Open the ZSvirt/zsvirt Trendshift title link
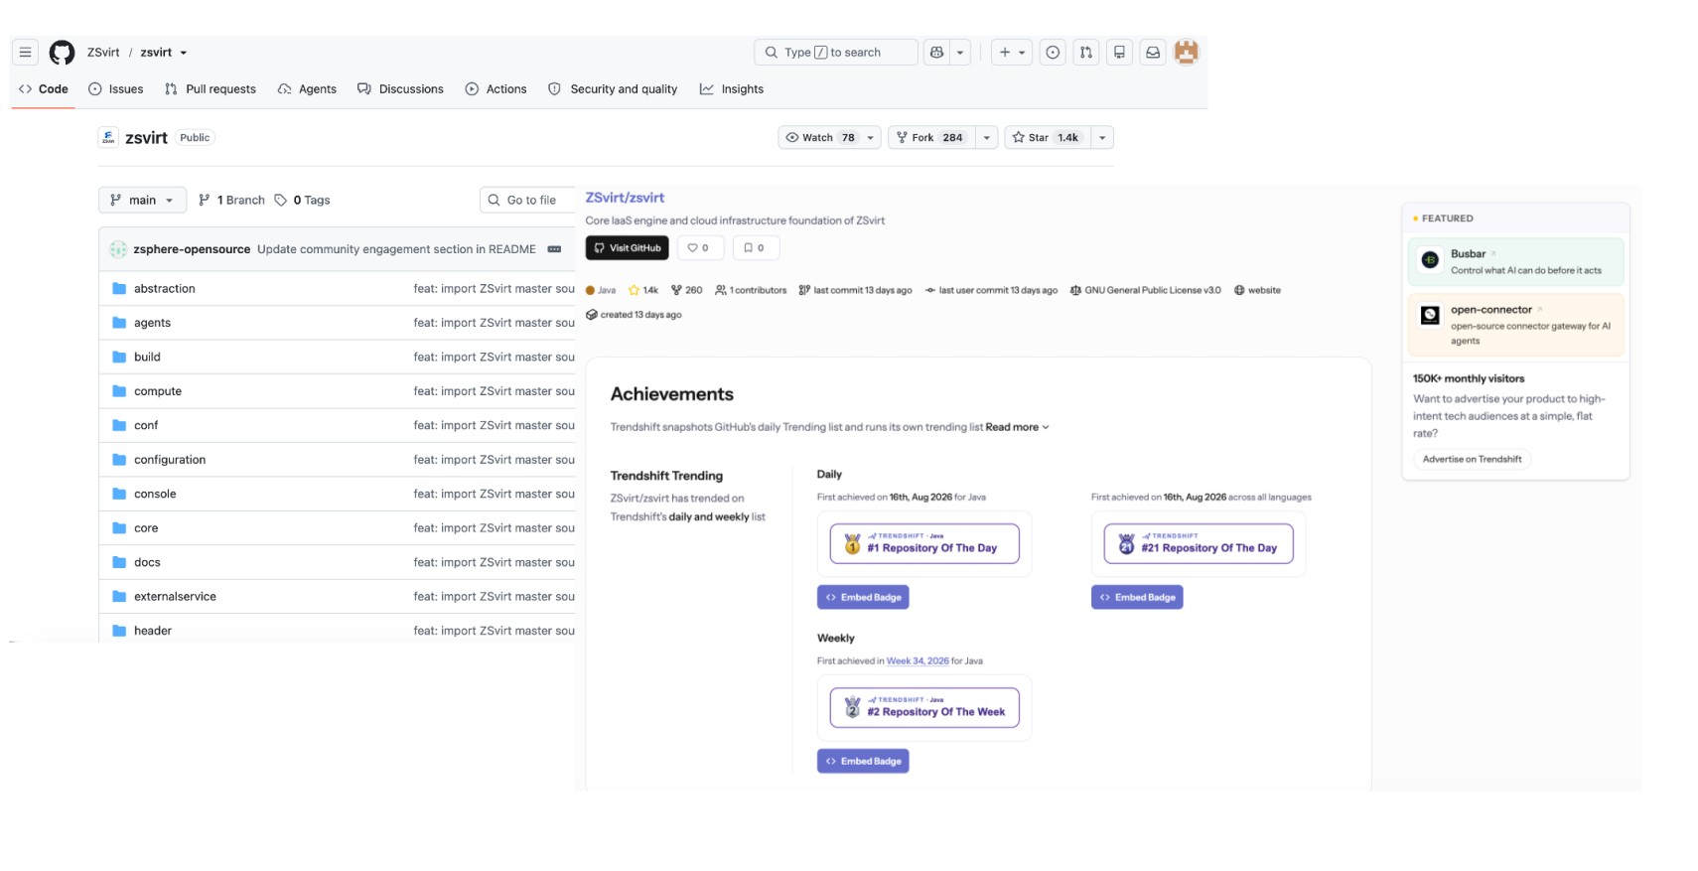This screenshot has width=1698, height=871. [x=625, y=198]
